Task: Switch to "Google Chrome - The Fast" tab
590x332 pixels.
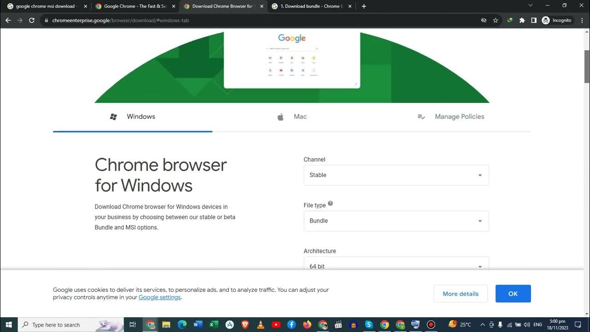Action: click(135, 6)
